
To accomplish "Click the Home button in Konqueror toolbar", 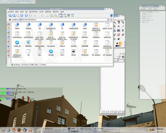I will tap(22, 16).
